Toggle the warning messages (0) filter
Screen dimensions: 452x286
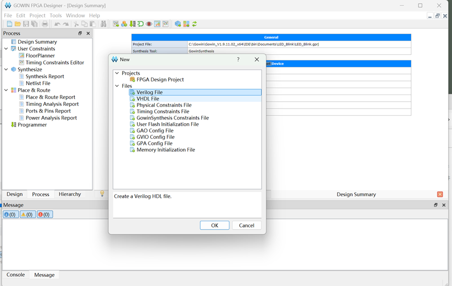pos(28,214)
